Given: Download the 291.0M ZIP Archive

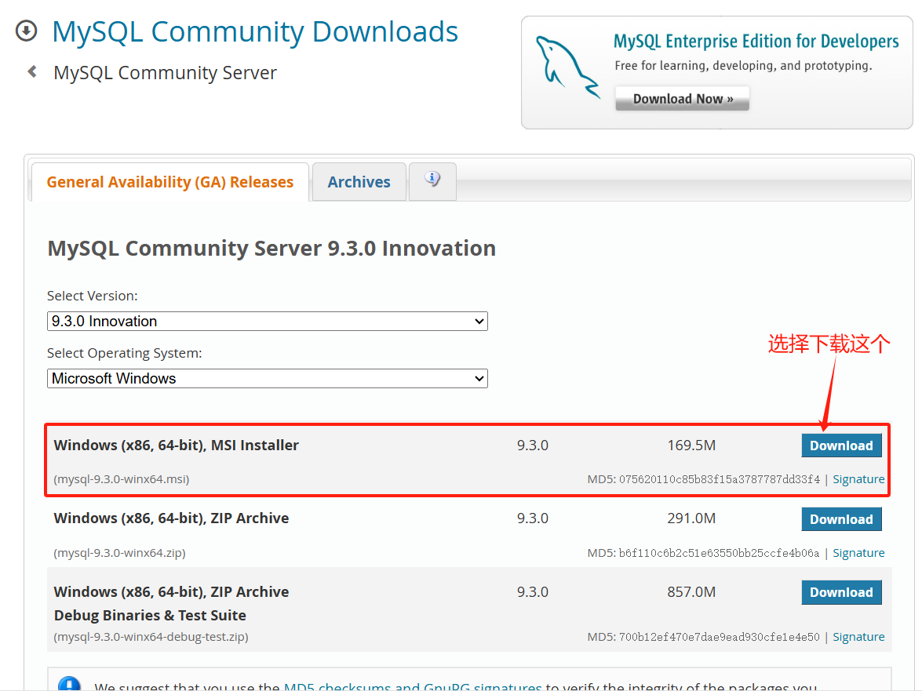Looking at the screenshot, I should 841,518.
